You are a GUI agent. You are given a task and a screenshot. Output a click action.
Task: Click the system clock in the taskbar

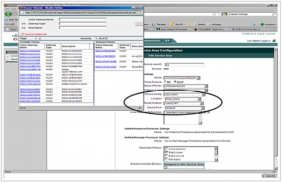point(270,176)
